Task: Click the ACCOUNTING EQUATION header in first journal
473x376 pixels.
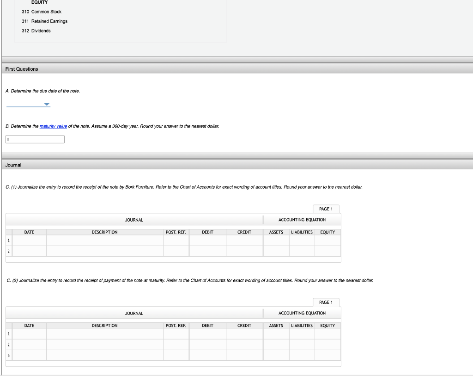Action: 302,220
